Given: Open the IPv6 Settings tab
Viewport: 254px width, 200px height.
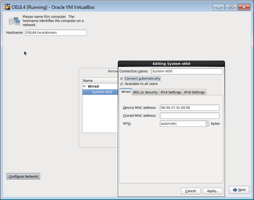Looking at the screenshot, I should click(x=194, y=92).
